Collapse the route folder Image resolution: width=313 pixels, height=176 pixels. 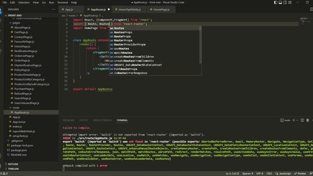click(x=16, y=108)
